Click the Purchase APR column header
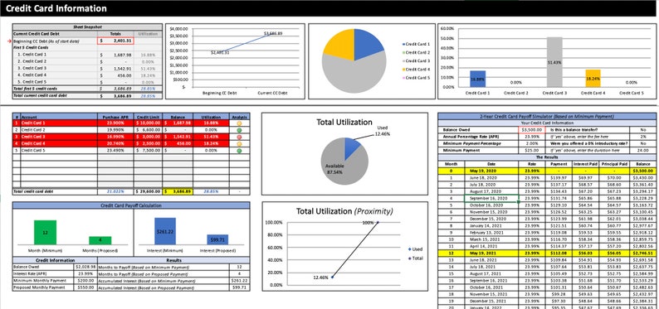 click(115, 117)
